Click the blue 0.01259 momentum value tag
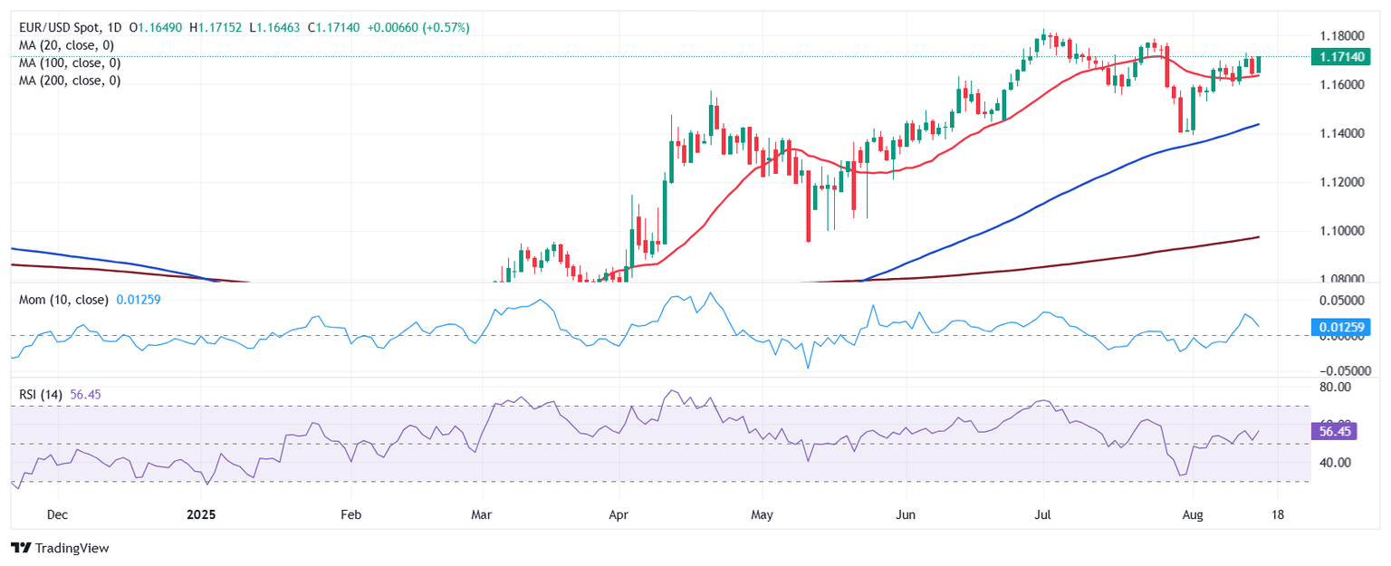 pos(1343,327)
